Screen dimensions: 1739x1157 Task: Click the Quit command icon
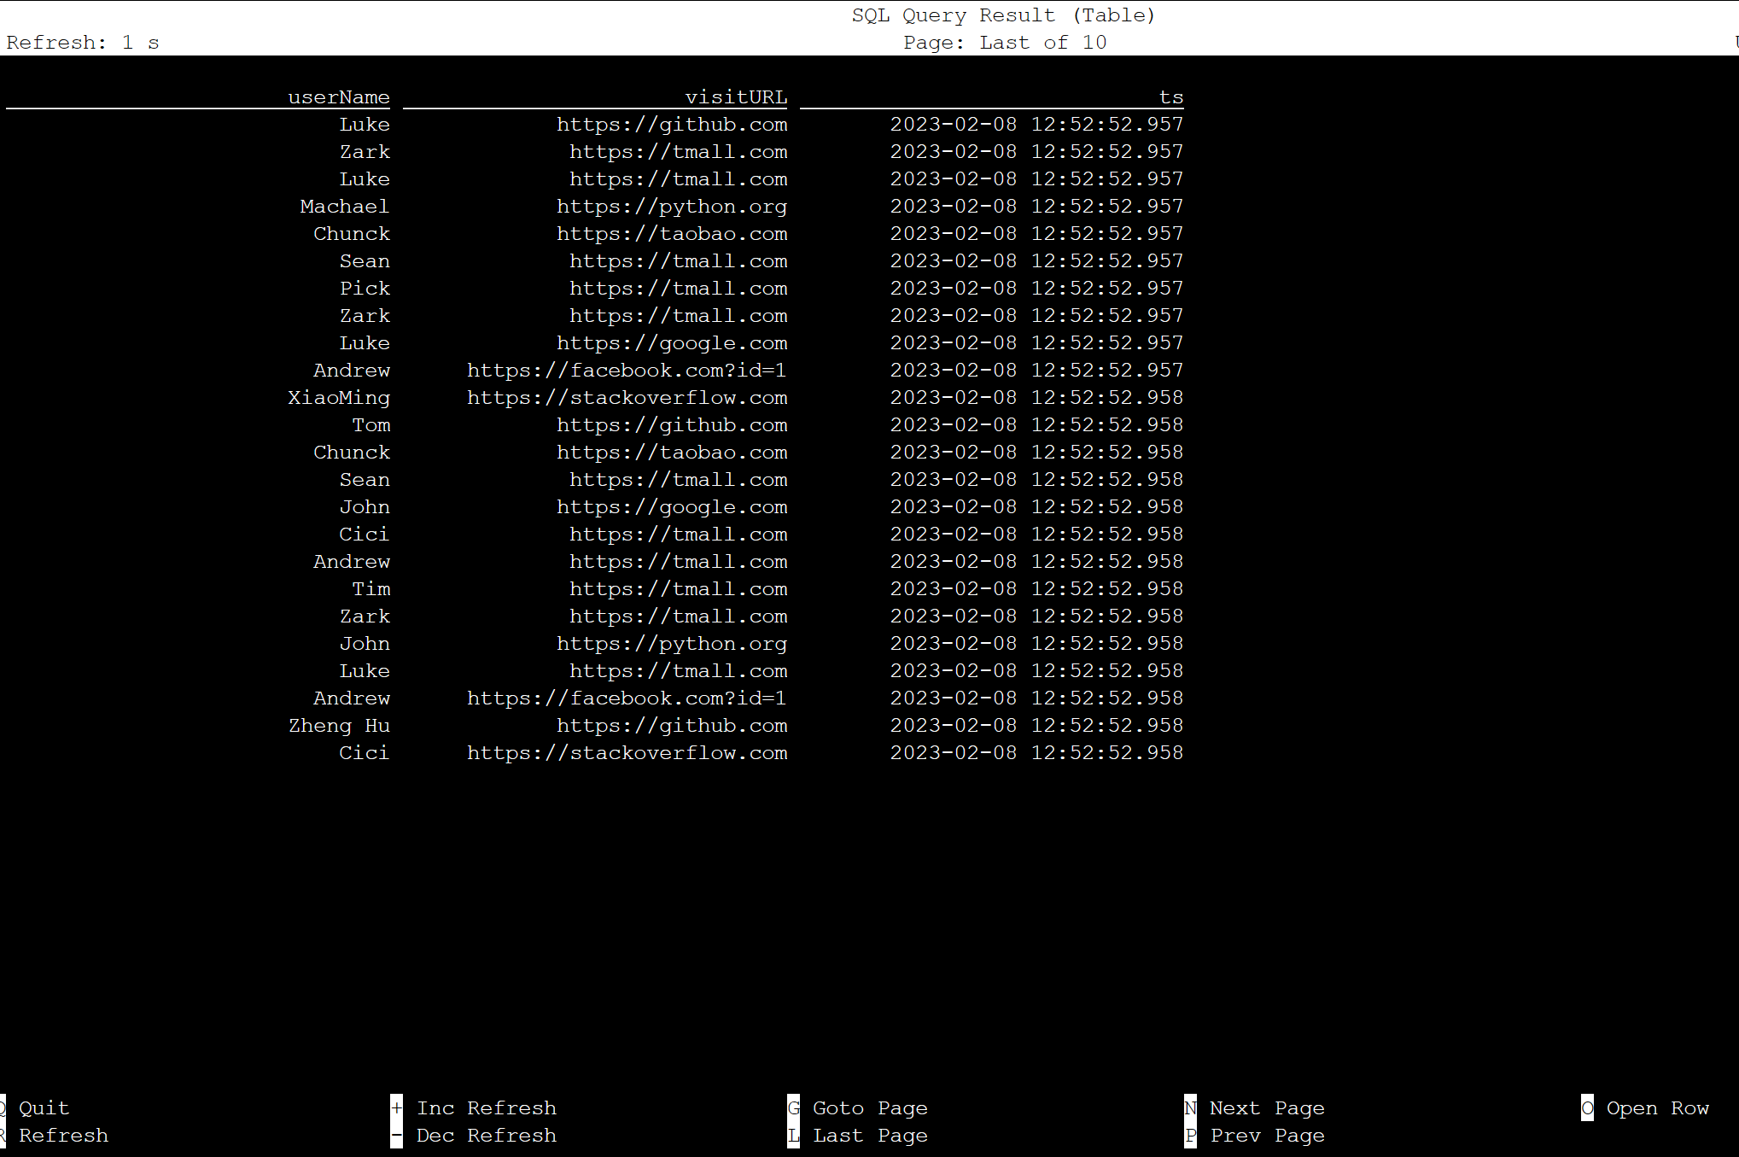[x=4, y=1107]
